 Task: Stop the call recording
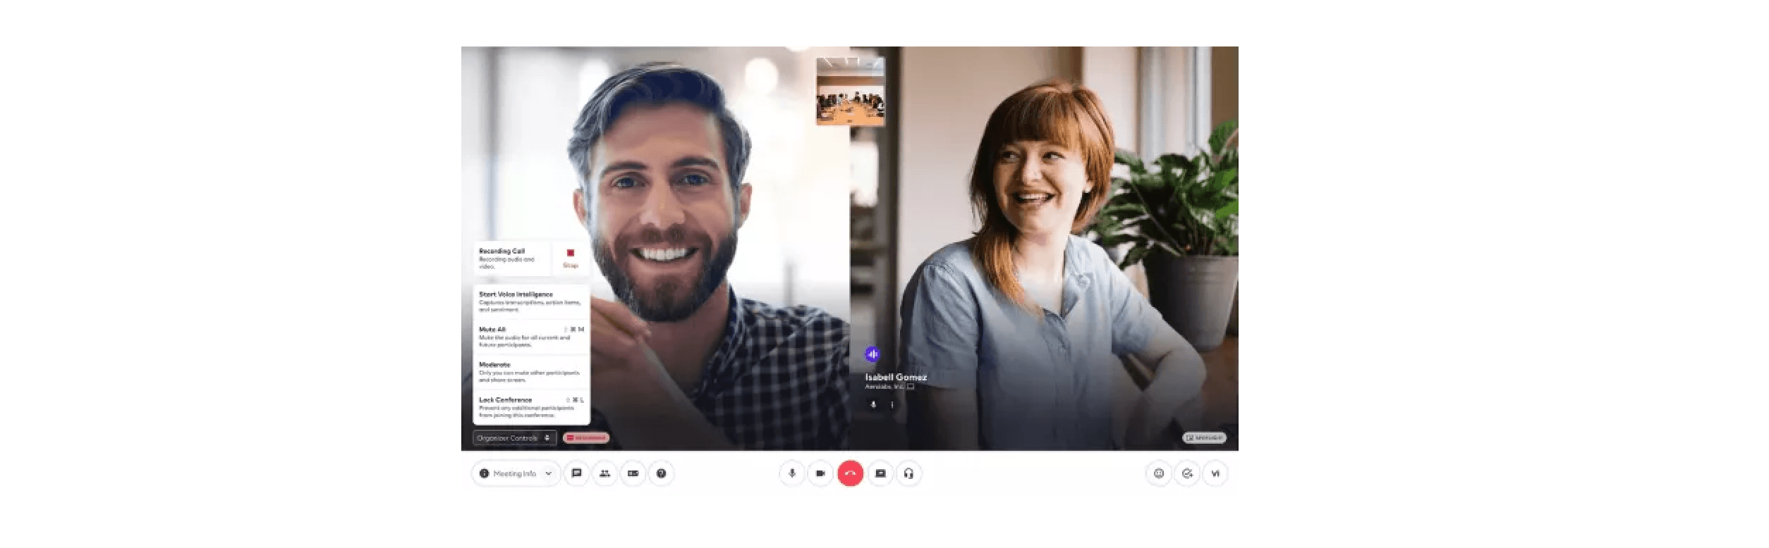[570, 258]
